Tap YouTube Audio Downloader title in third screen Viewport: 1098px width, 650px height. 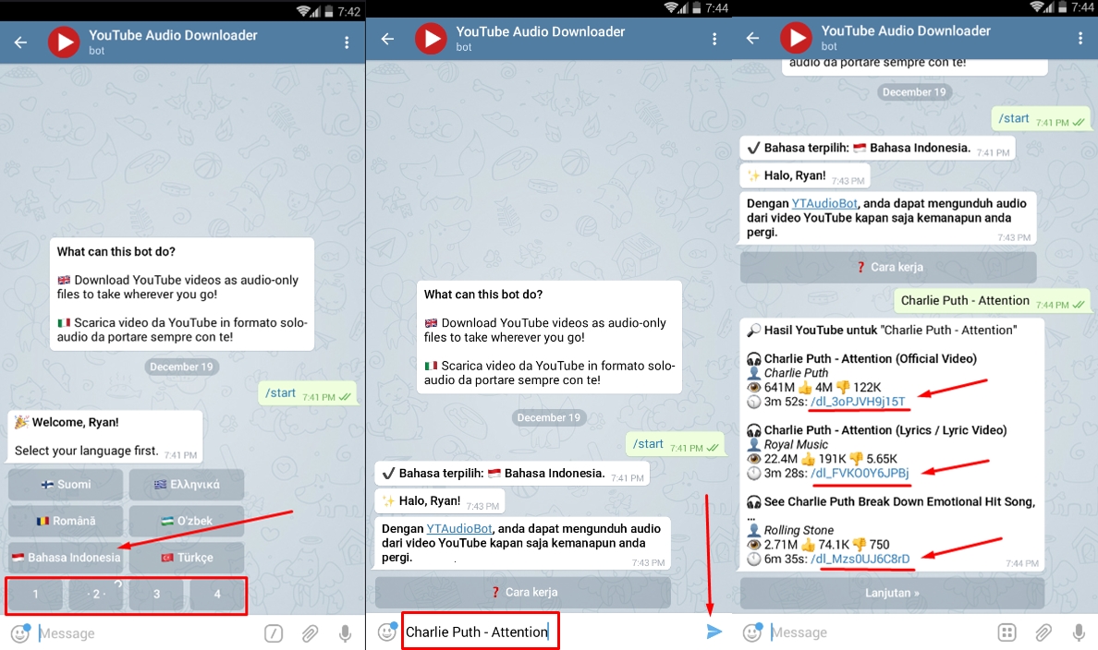(906, 30)
